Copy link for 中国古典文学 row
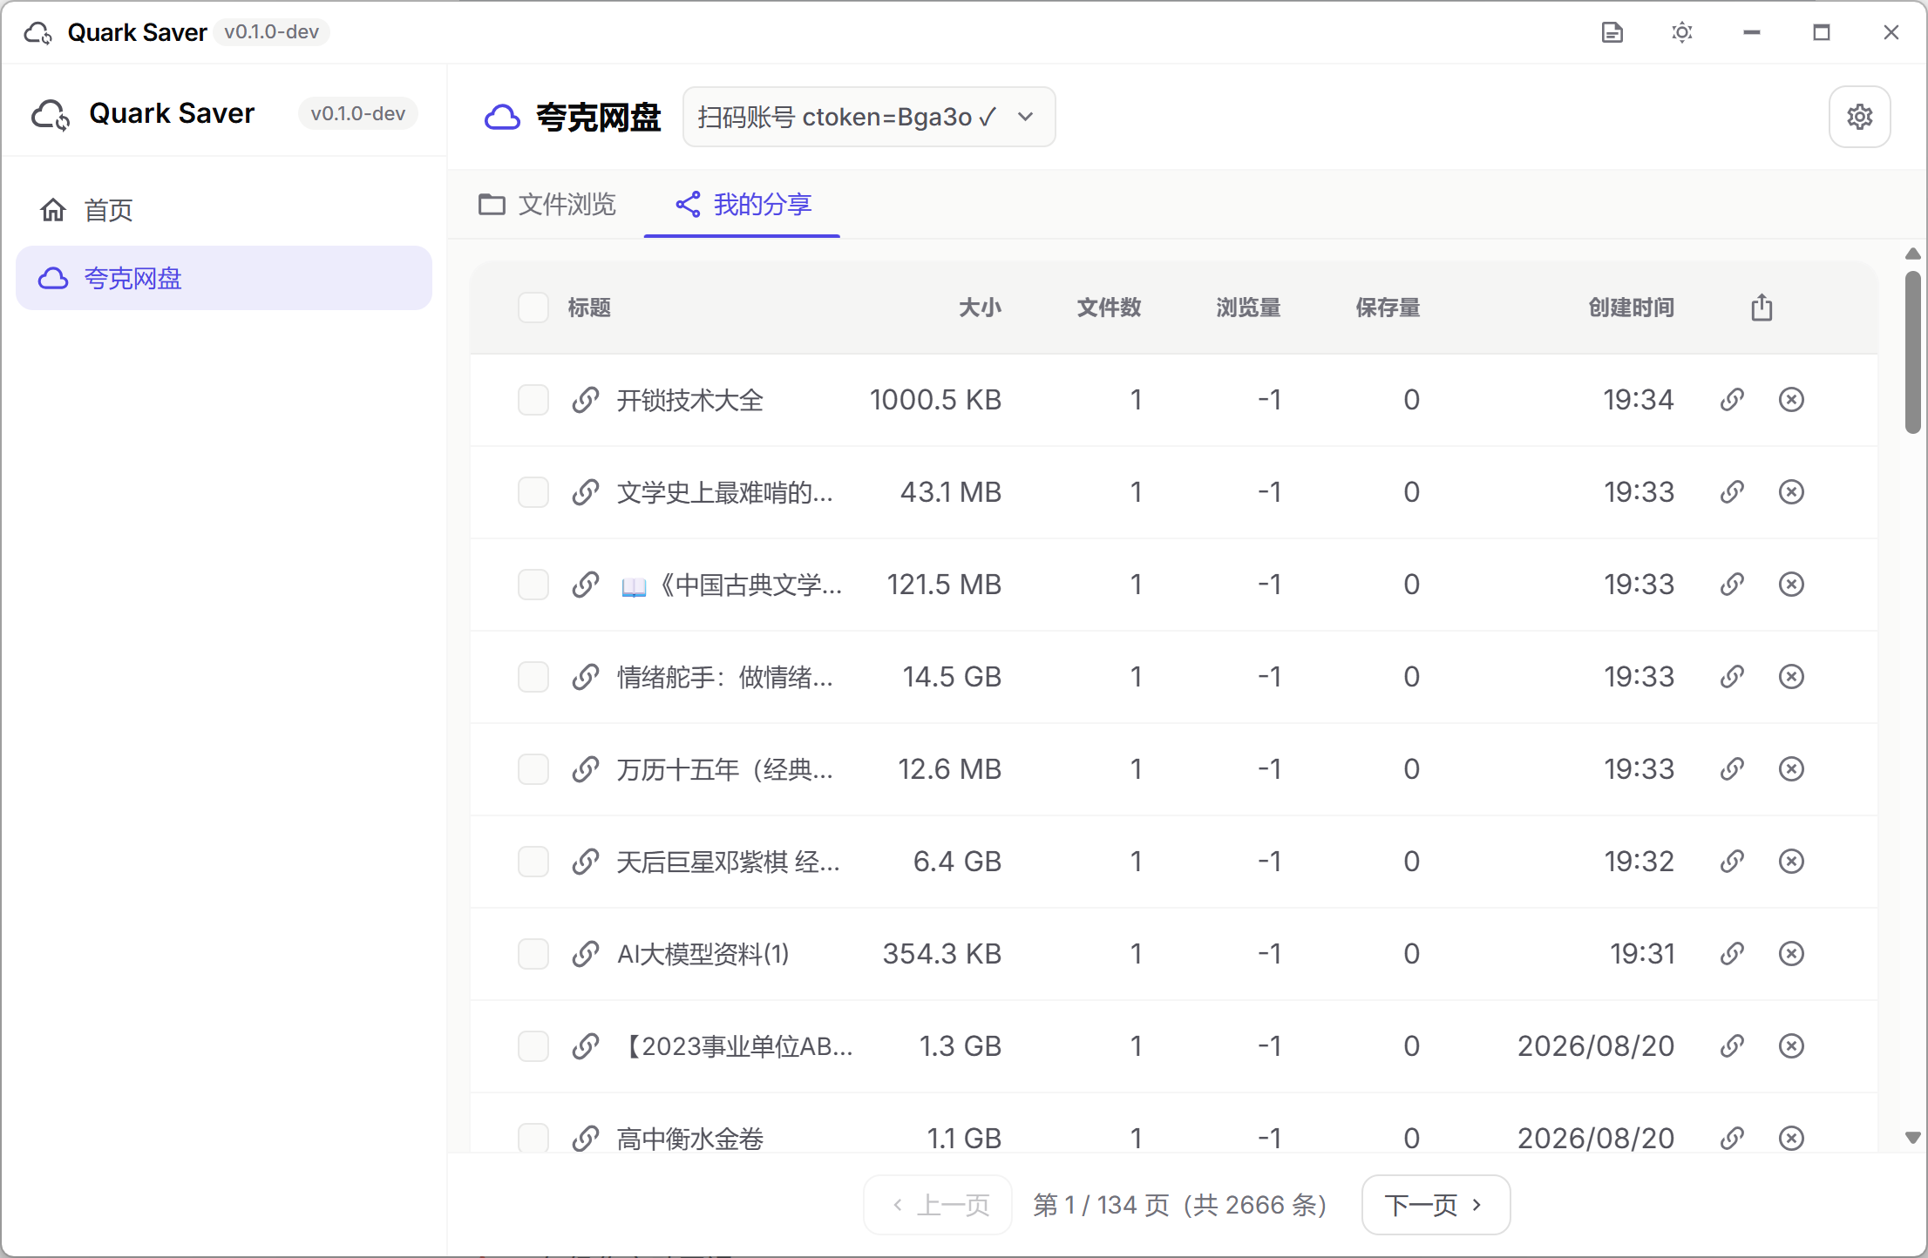Screen dimensions: 1928x1258 [x=1732, y=585]
